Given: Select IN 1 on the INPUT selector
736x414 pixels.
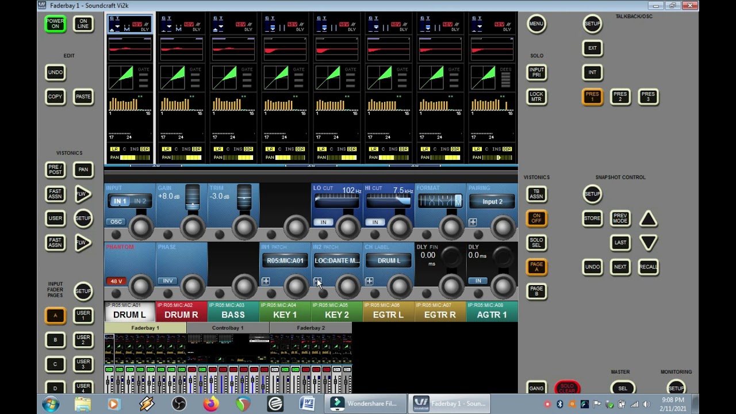Looking at the screenshot, I should click(120, 201).
